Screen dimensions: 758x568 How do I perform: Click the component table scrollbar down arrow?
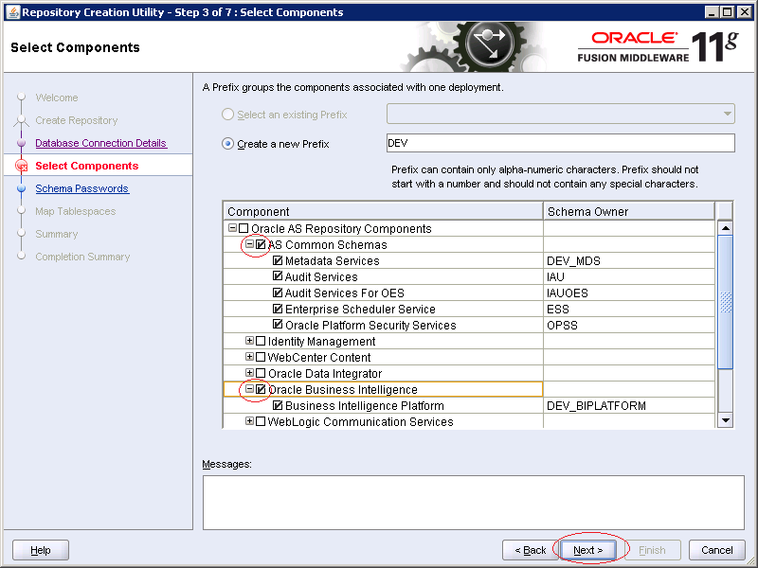725,420
